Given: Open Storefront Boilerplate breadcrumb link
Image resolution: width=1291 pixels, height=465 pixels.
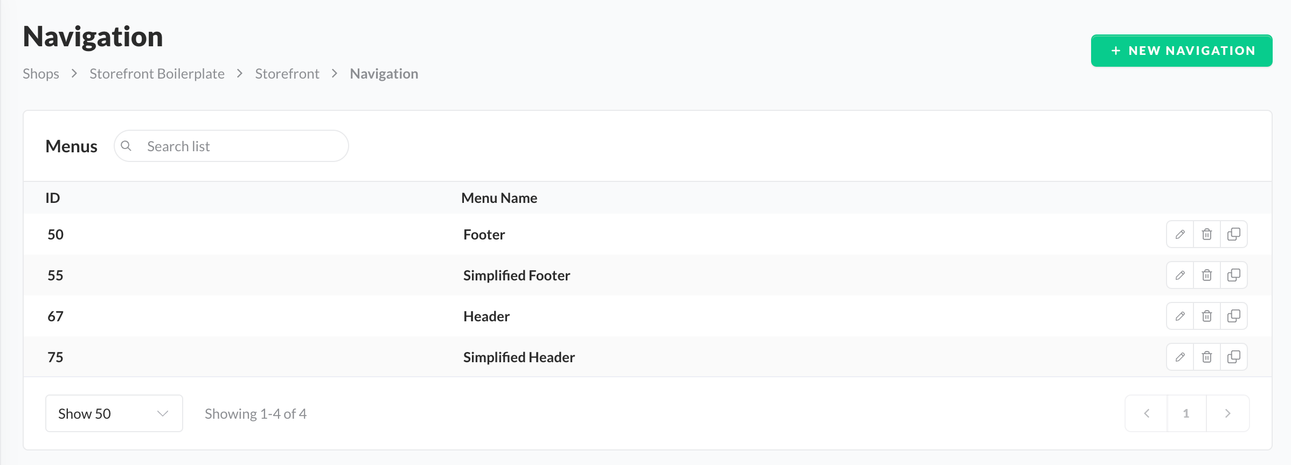Looking at the screenshot, I should (157, 74).
